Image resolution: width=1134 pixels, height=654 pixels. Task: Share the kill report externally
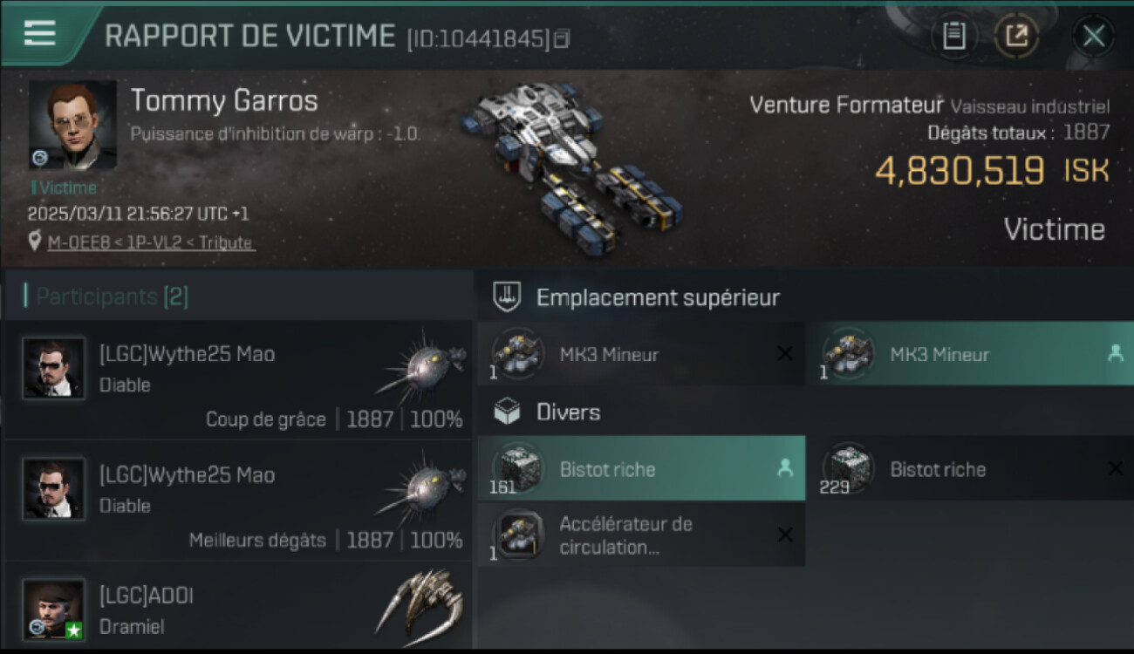pyautogui.click(x=1017, y=36)
